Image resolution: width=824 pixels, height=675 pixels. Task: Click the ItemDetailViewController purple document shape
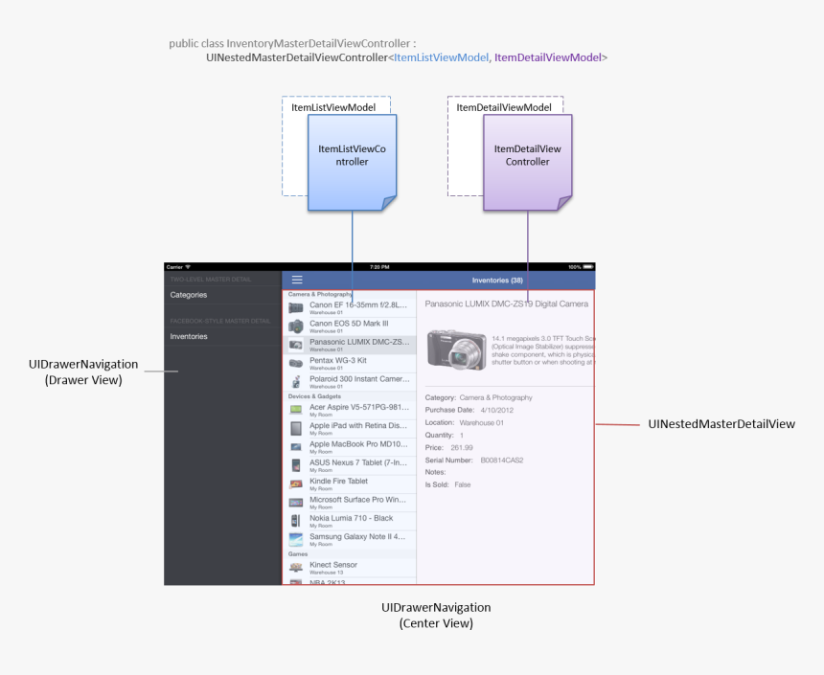point(528,163)
